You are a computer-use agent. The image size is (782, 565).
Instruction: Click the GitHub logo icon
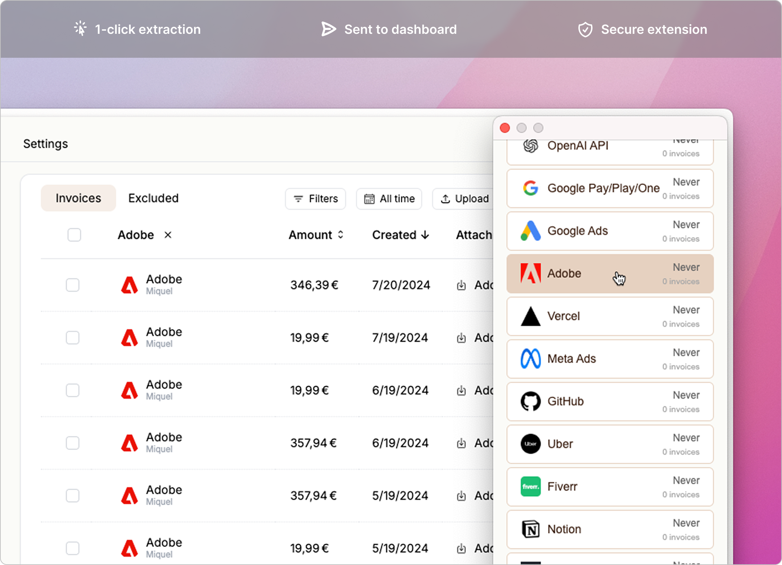point(530,401)
